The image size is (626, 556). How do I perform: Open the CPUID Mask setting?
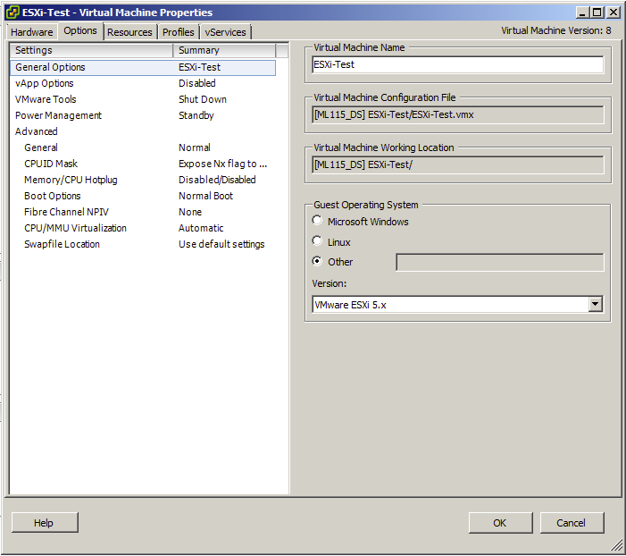point(143,164)
